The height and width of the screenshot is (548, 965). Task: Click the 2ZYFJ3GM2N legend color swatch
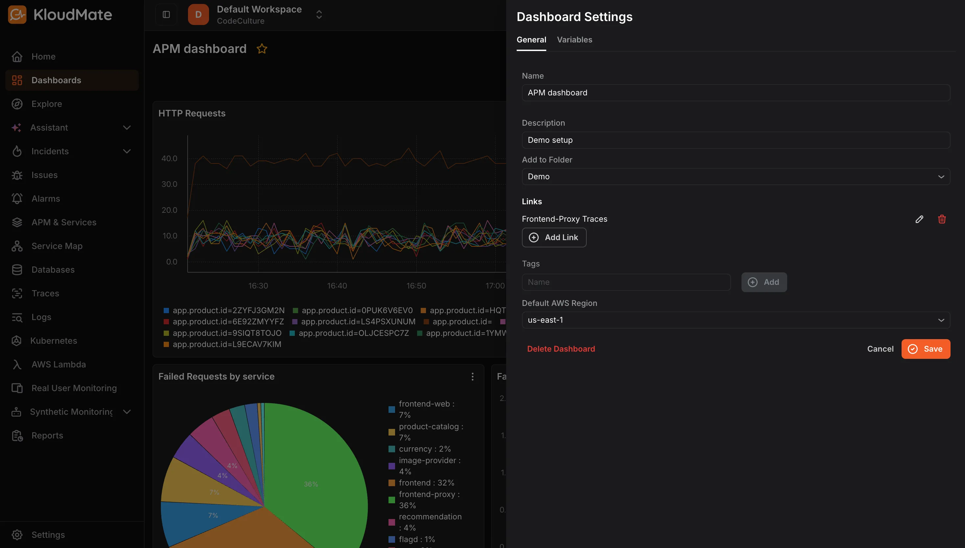point(166,311)
